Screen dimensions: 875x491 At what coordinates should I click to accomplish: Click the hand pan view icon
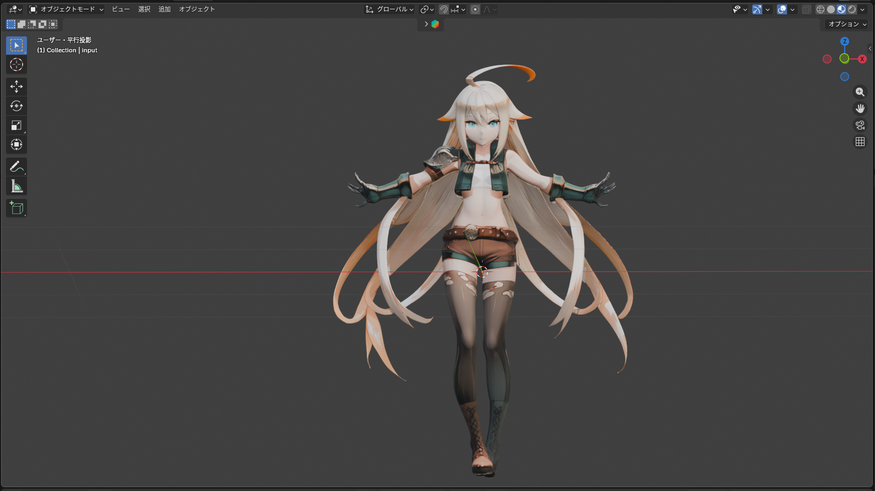click(860, 109)
